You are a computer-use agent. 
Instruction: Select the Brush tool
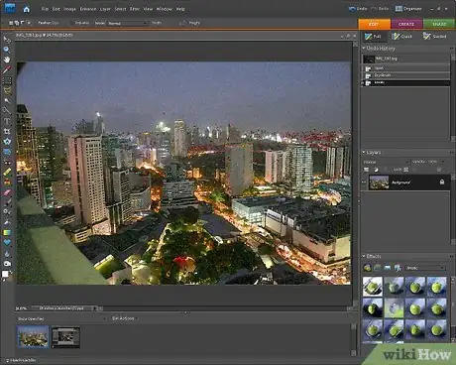pos(7,202)
